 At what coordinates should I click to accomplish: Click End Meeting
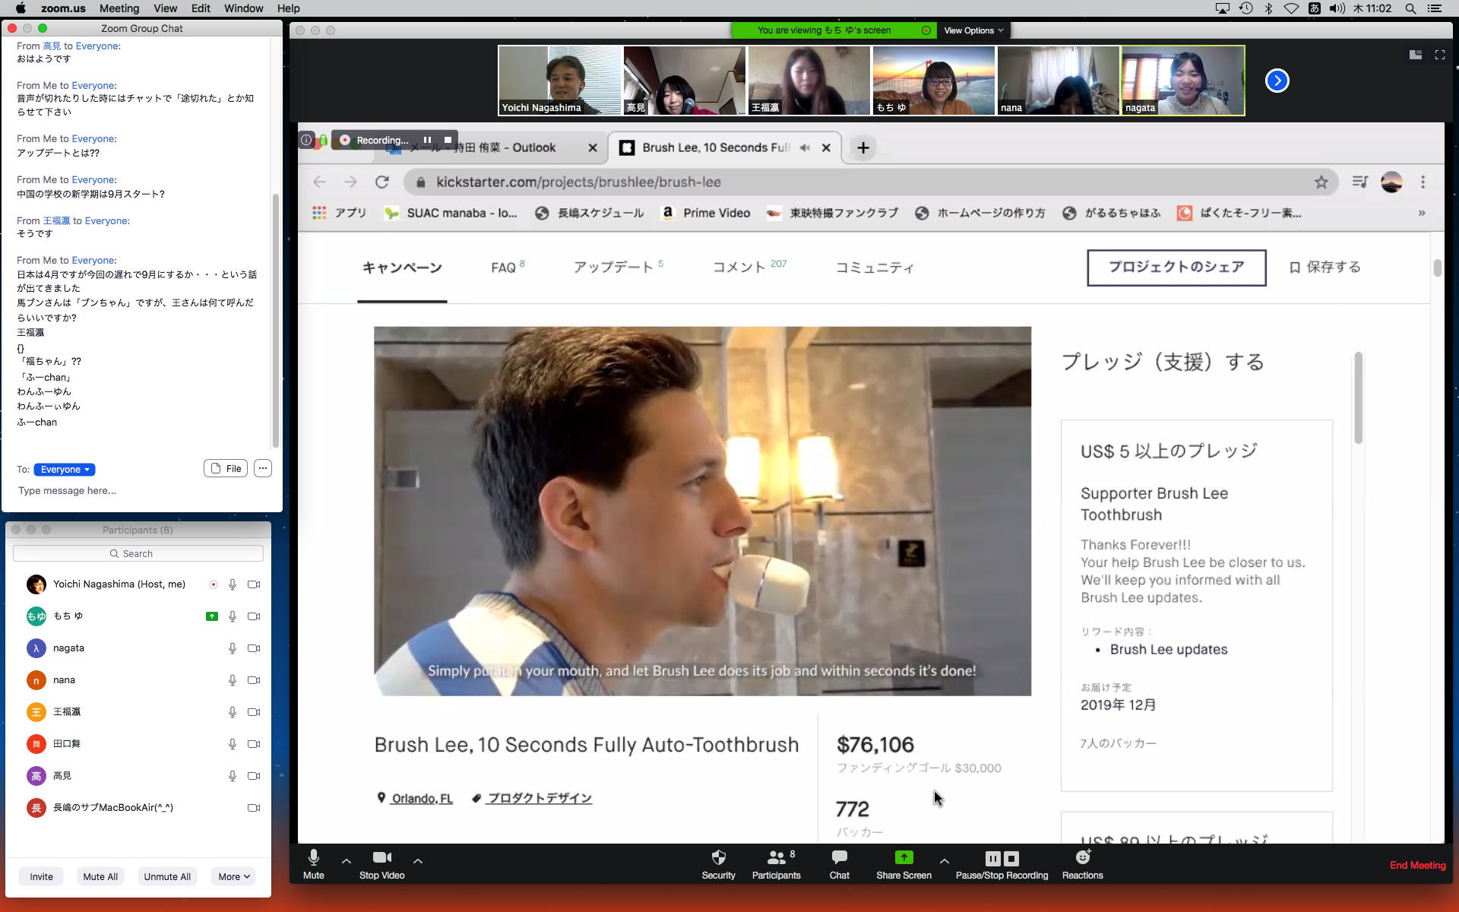(x=1417, y=865)
